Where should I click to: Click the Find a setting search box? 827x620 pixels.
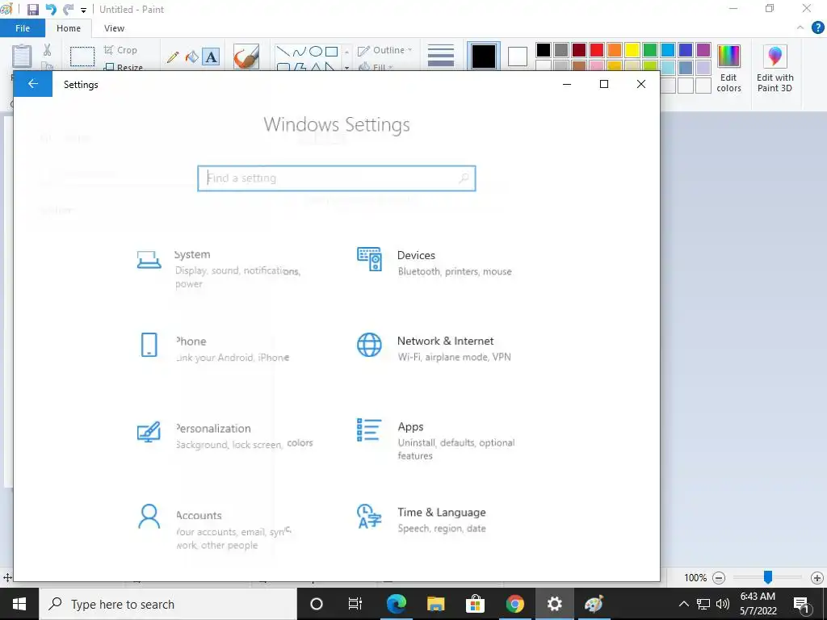click(x=337, y=178)
